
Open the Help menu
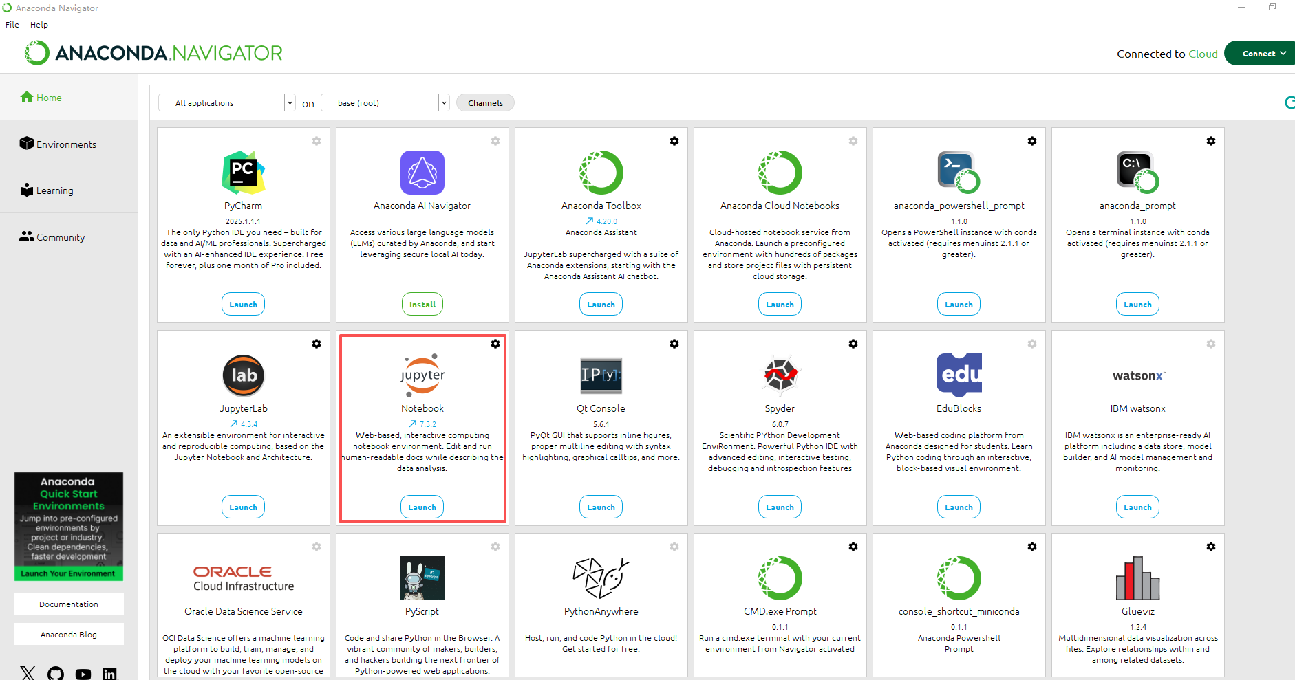pyautogui.click(x=39, y=25)
